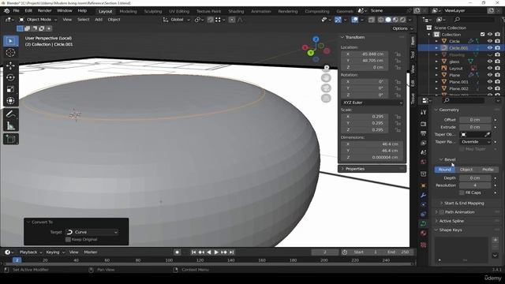This screenshot has height=284, width=505.
Task: Toggle Collection exclude checkbox in outliner
Action: (482, 35)
